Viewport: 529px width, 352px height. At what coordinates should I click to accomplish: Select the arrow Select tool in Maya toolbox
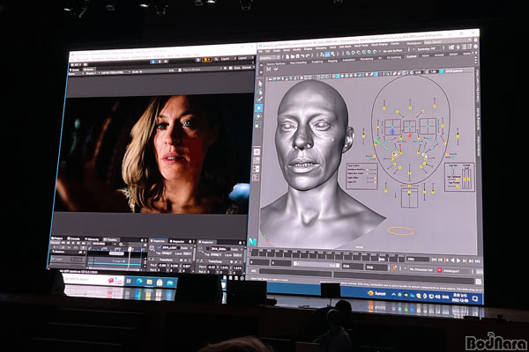(260, 84)
